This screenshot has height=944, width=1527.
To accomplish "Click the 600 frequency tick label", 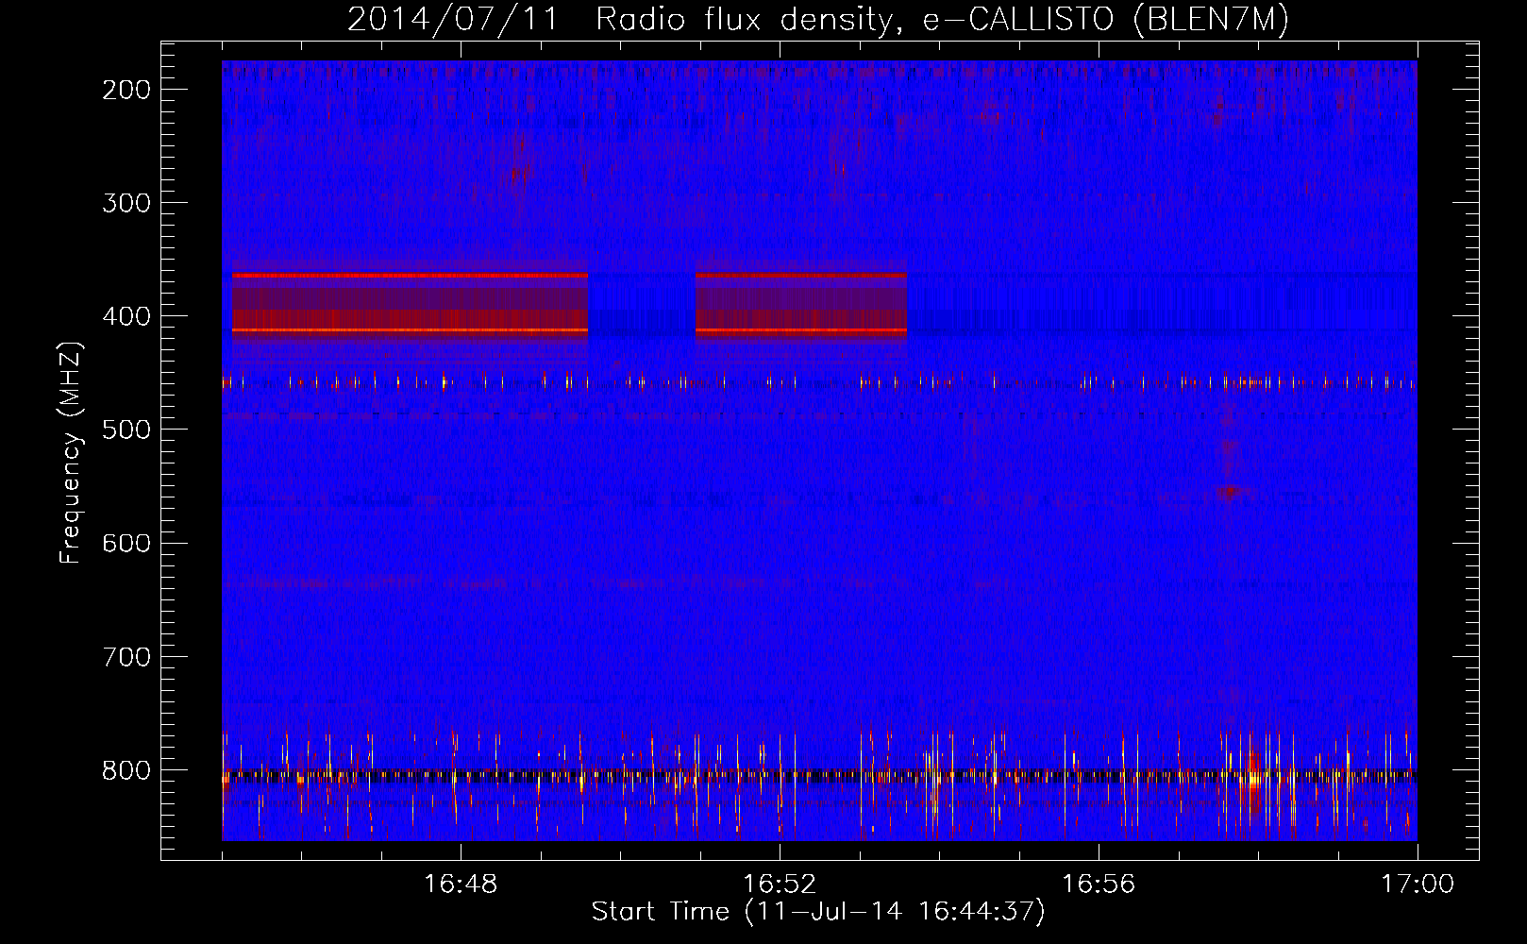I will [126, 543].
